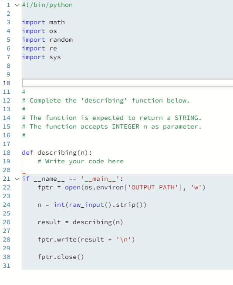Screen dimensions: 233x285
Task: Click line number 31 in the gutter
Action: tap(7, 266)
